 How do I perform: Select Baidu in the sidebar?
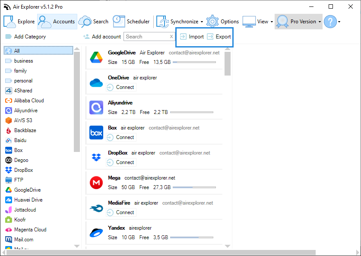pyautogui.click(x=16, y=140)
